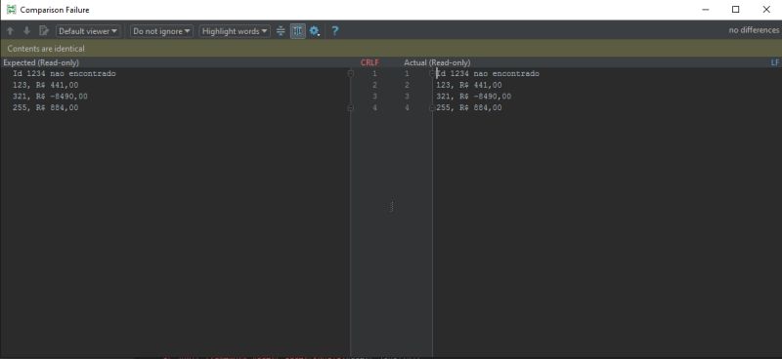This screenshot has height=359, width=782.
Task: Go to previous difference arrow
Action: [10, 31]
